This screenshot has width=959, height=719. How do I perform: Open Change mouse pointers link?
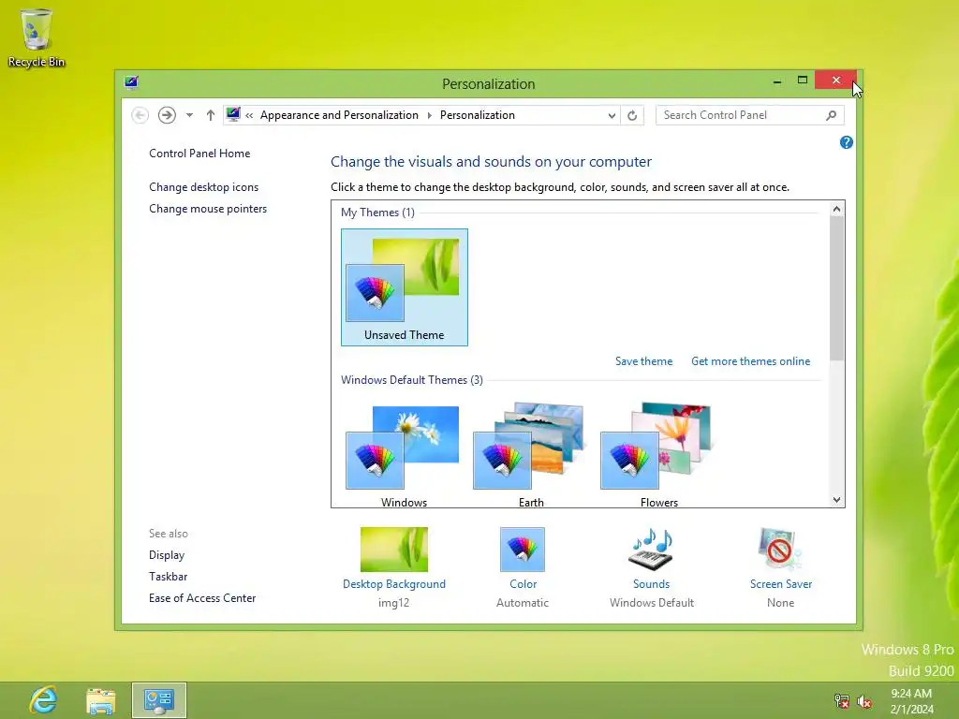click(x=208, y=209)
